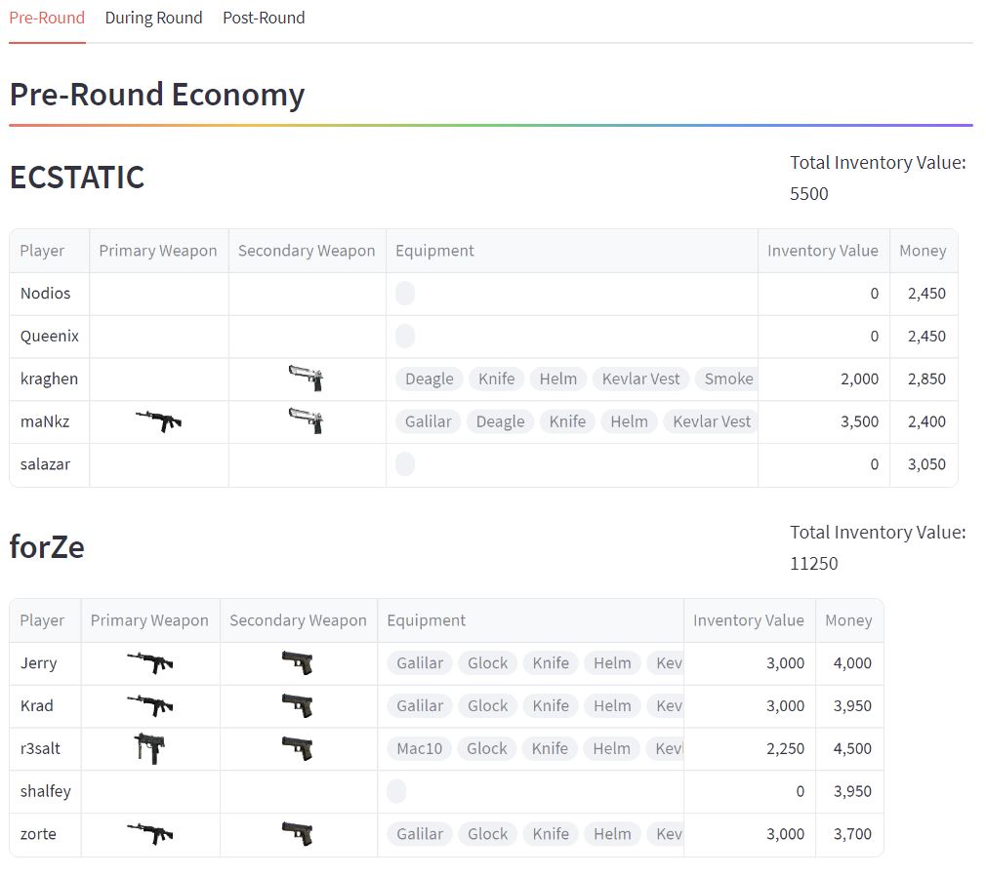This screenshot has width=986, height=877.
Task: Click zorte's Galil rifle icon
Action: [150, 834]
